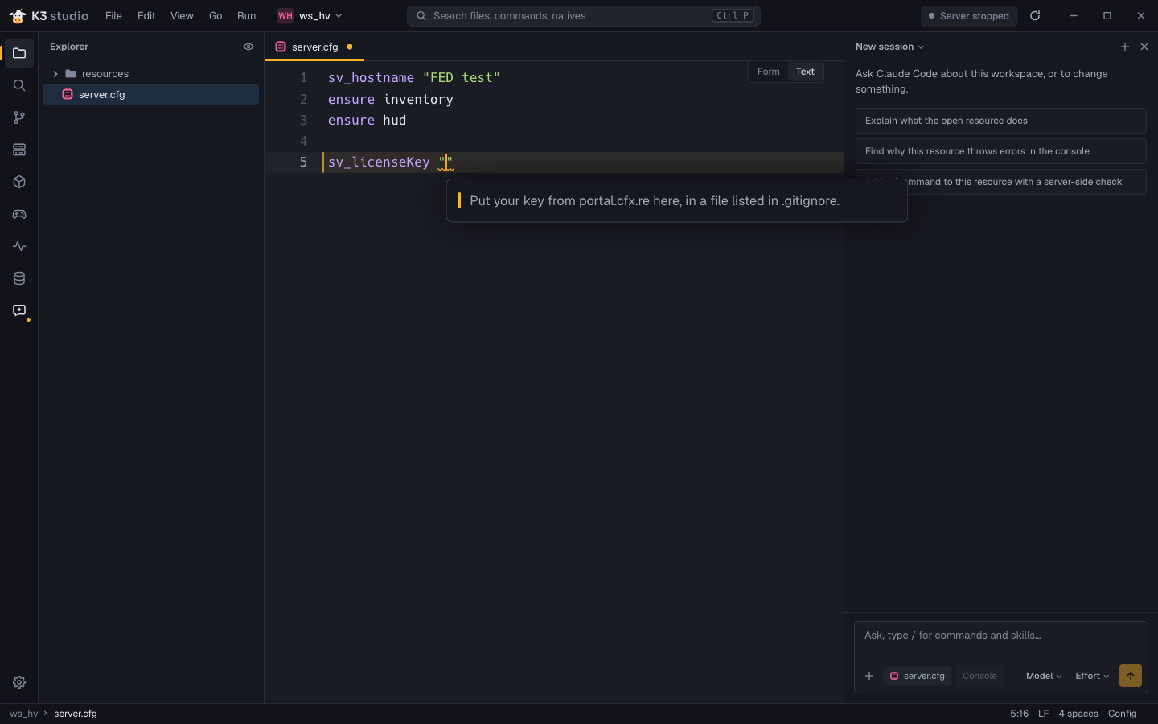Open the resources cube icon in sidebar
1158x724 pixels.
tap(19, 182)
